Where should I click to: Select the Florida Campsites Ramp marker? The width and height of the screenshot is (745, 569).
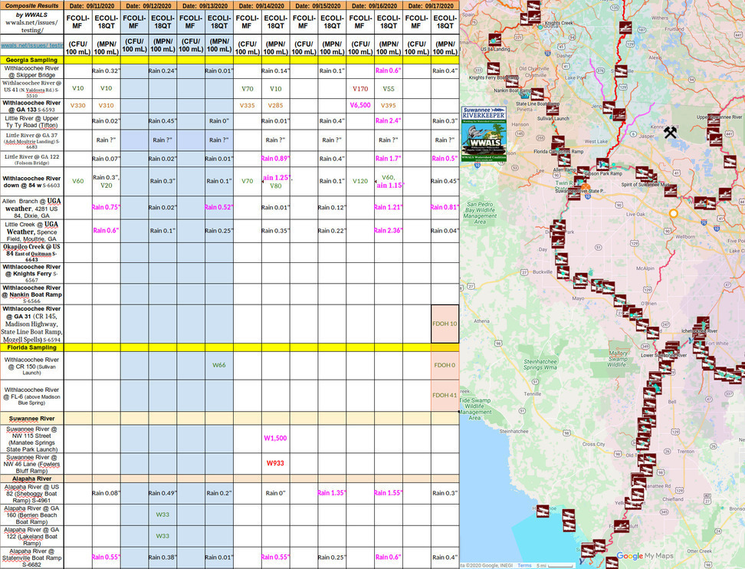pyautogui.click(x=558, y=142)
